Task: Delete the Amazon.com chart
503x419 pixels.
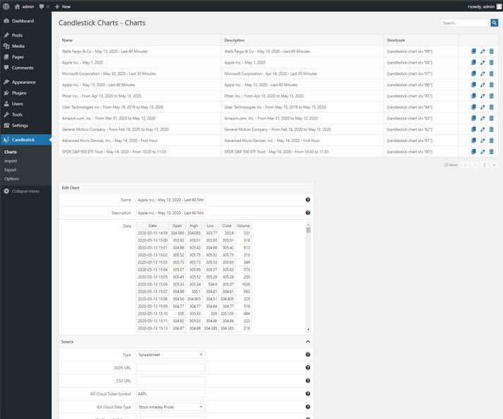Action: pos(492,118)
